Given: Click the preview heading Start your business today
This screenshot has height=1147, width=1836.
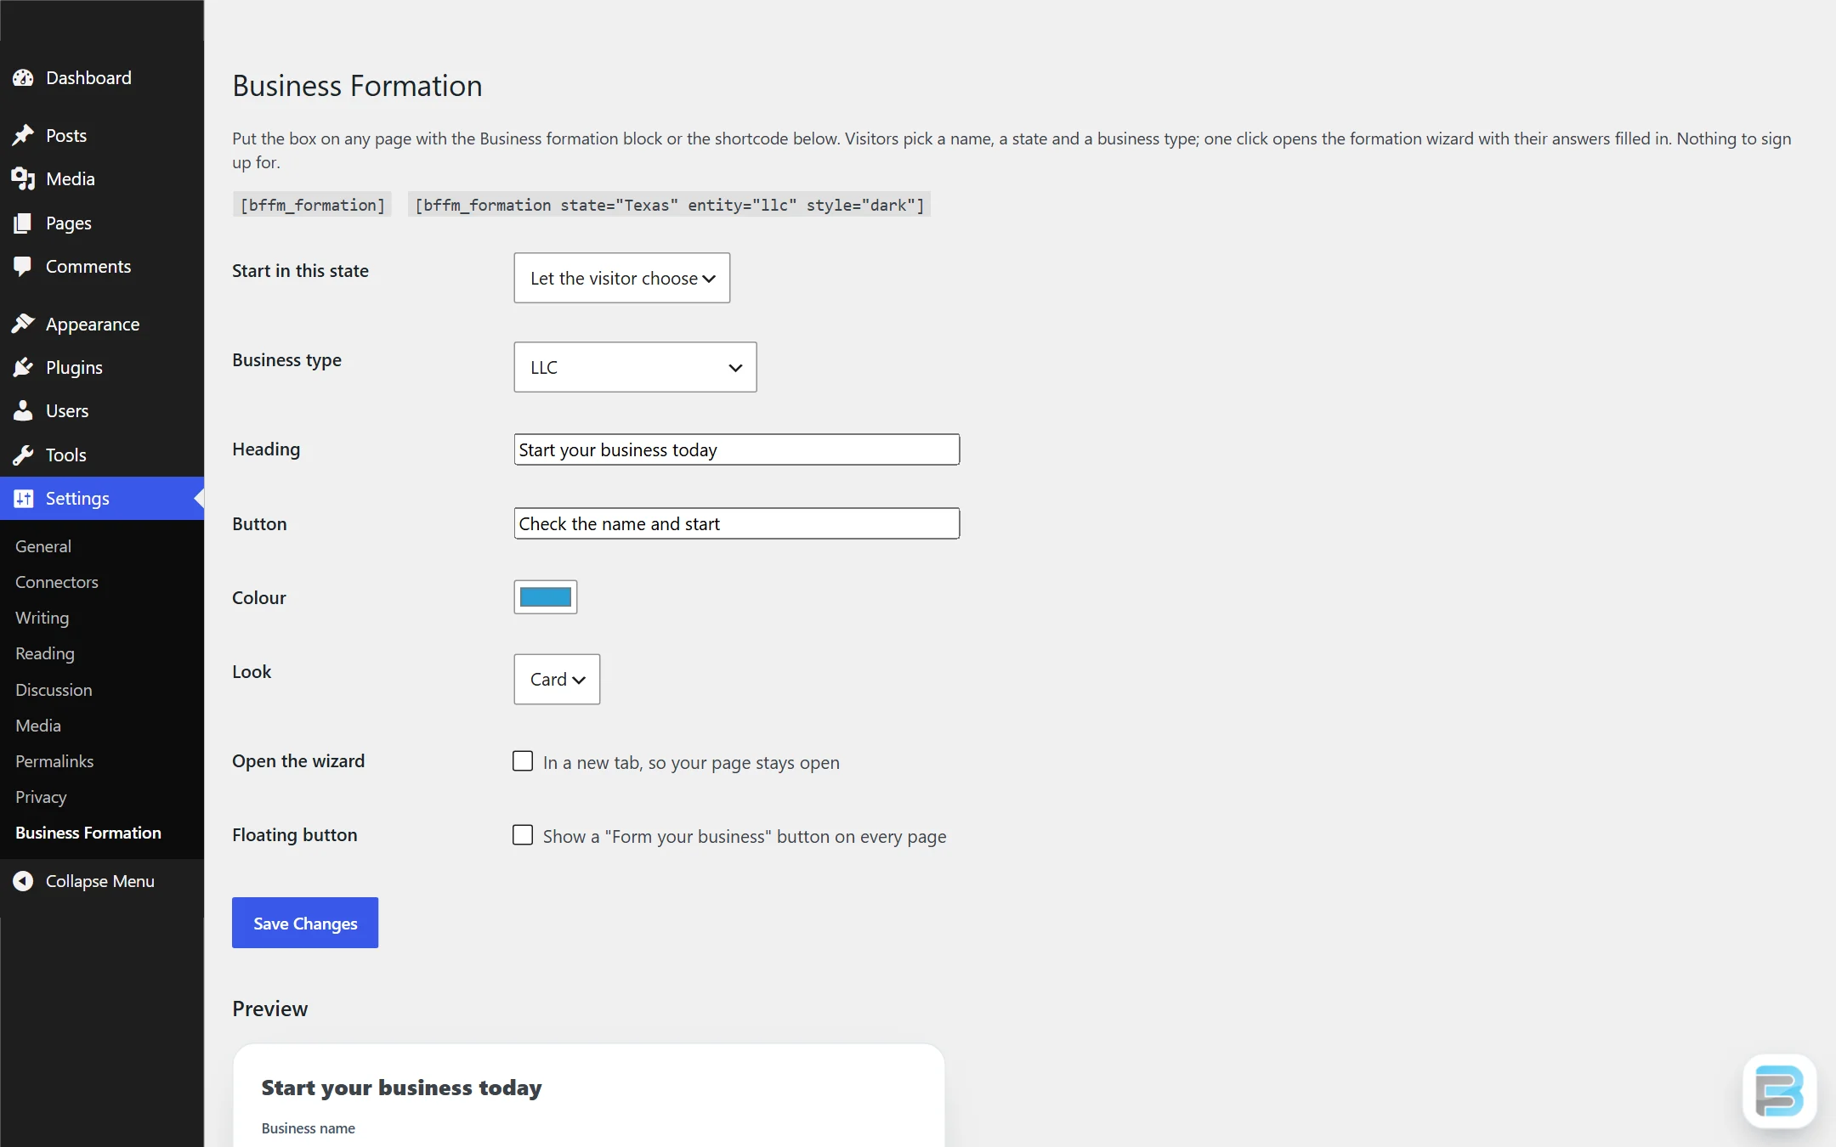Looking at the screenshot, I should point(401,1088).
